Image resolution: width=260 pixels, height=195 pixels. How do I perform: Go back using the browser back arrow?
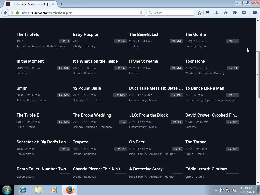pos(5,13)
